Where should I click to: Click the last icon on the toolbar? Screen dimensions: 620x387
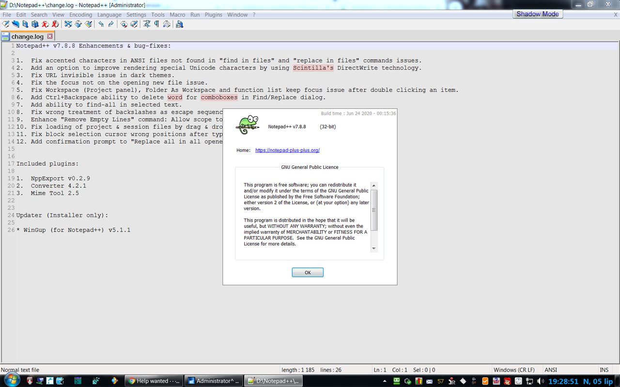[180, 24]
